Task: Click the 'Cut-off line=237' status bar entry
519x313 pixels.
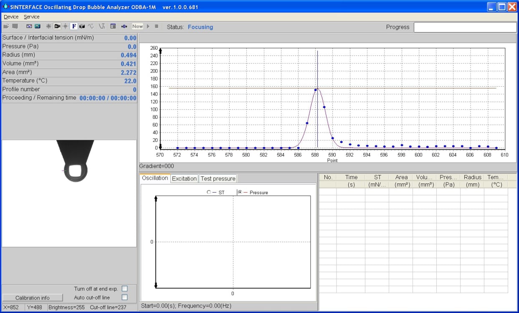Action: click(108, 308)
